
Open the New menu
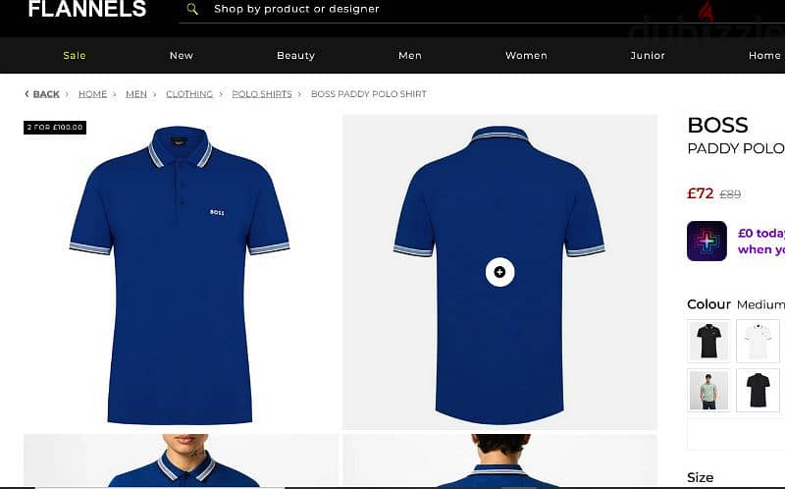coord(182,56)
